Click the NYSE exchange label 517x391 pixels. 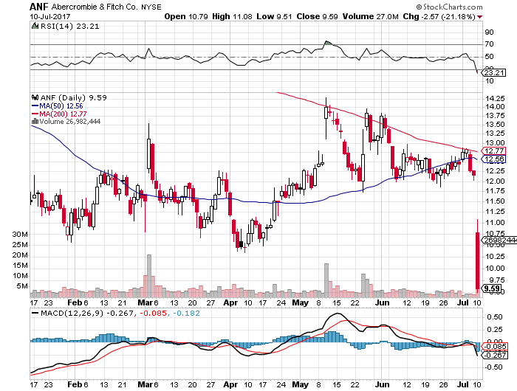[x=151, y=7]
